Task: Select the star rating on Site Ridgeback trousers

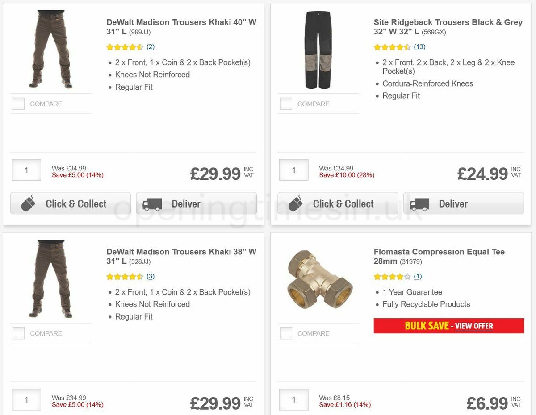Action: (x=392, y=46)
